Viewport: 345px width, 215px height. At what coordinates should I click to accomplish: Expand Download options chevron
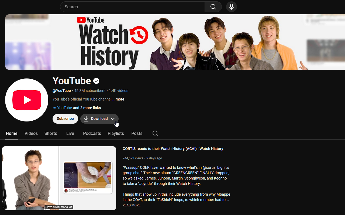113,119
